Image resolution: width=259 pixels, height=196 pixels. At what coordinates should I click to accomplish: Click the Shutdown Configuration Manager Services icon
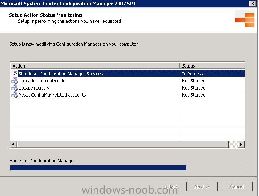pos(14,73)
